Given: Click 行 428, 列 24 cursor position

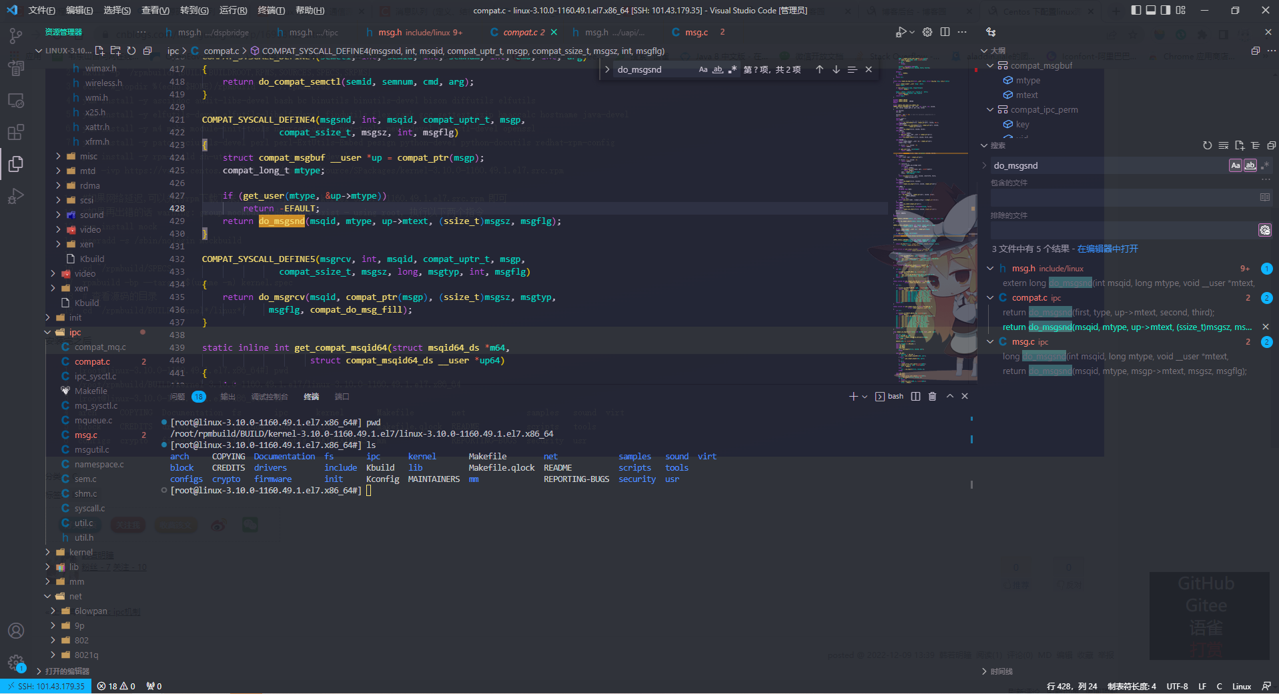Looking at the screenshot, I should [x=1072, y=686].
